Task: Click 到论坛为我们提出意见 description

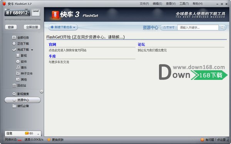Action: coord(152,50)
